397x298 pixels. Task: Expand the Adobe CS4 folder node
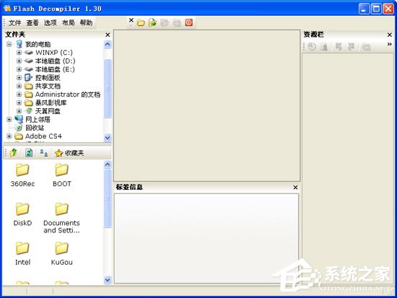(9, 136)
